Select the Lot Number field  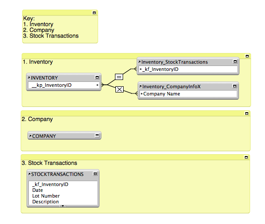[46, 196]
